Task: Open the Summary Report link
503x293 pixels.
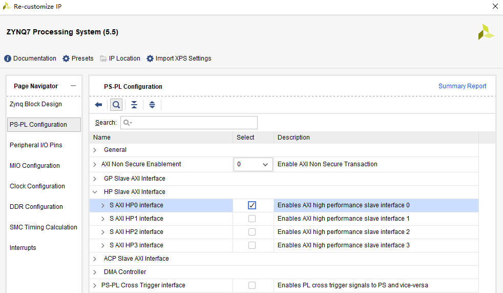Action: (x=462, y=86)
